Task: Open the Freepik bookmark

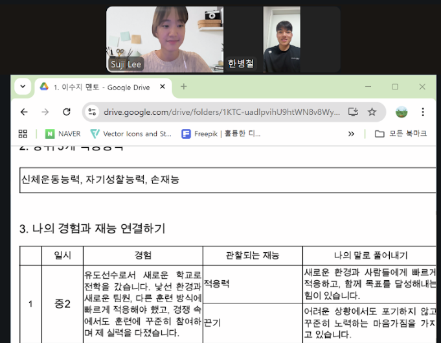Action: pos(221,134)
